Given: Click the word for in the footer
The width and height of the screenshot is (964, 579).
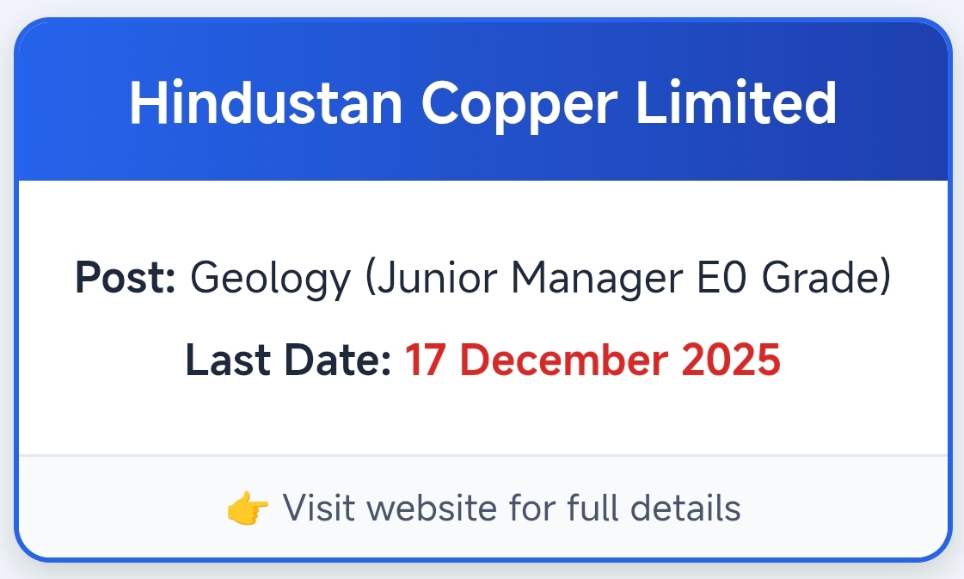Looking at the screenshot, I should coord(533,508).
